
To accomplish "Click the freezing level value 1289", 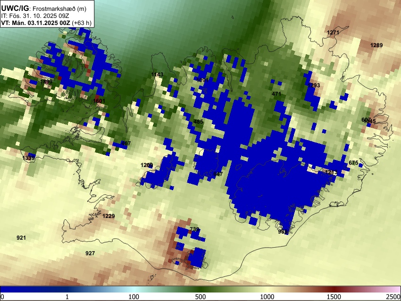I will click(376, 45).
